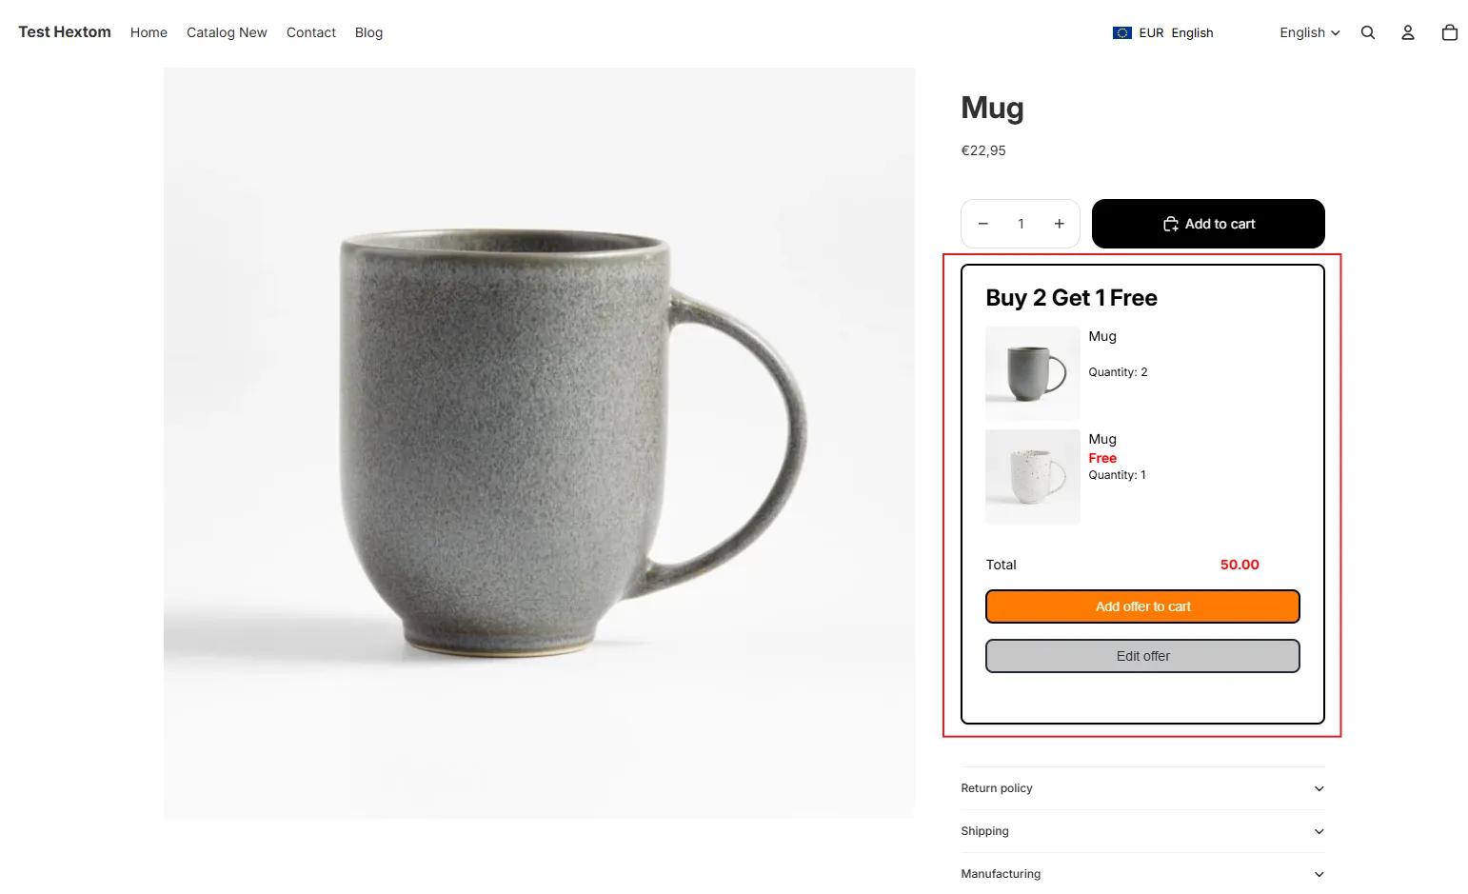Open the Blog menu link
Viewport: 1468px width, 894px height.
[368, 32]
